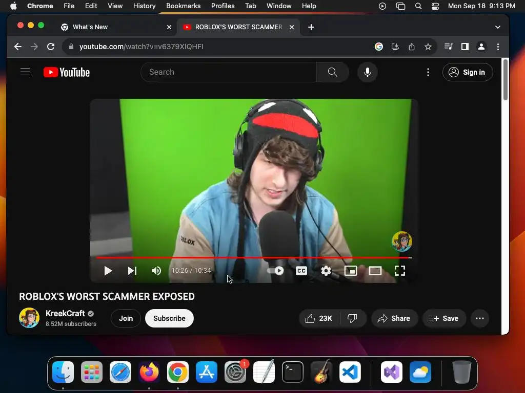Close the ROBLOX'S WORST SCAMMER tab
Image resolution: width=525 pixels, height=393 pixels.
[292, 27]
